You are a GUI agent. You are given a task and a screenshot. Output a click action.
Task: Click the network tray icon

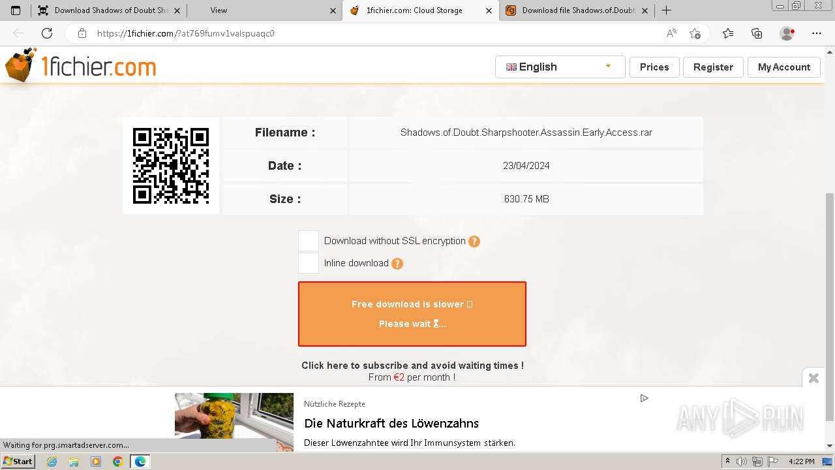pos(757,462)
